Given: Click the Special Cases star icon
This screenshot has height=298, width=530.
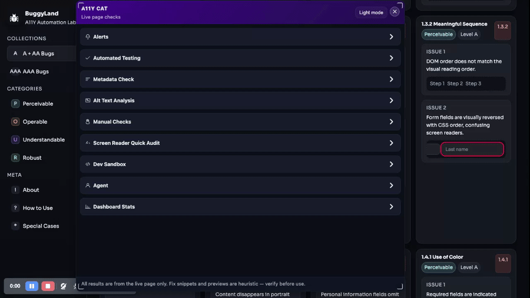Looking at the screenshot, I should coord(15,226).
